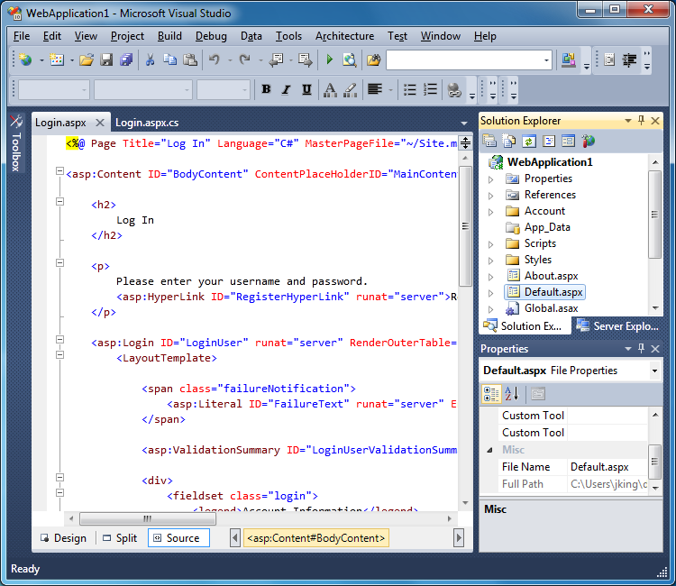Cut selection using the scissors icon

(150, 60)
